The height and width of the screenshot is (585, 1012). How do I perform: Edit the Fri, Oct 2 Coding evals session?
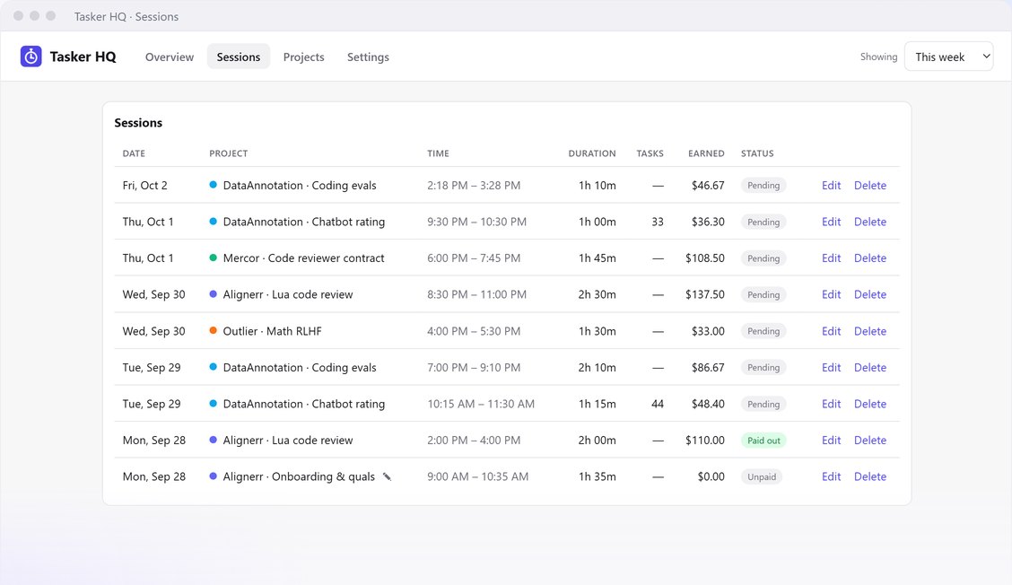pyautogui.click(x=831, y=186)
